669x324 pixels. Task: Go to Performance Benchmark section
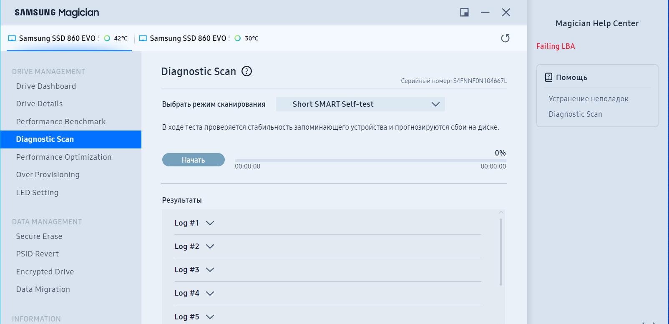61,122
